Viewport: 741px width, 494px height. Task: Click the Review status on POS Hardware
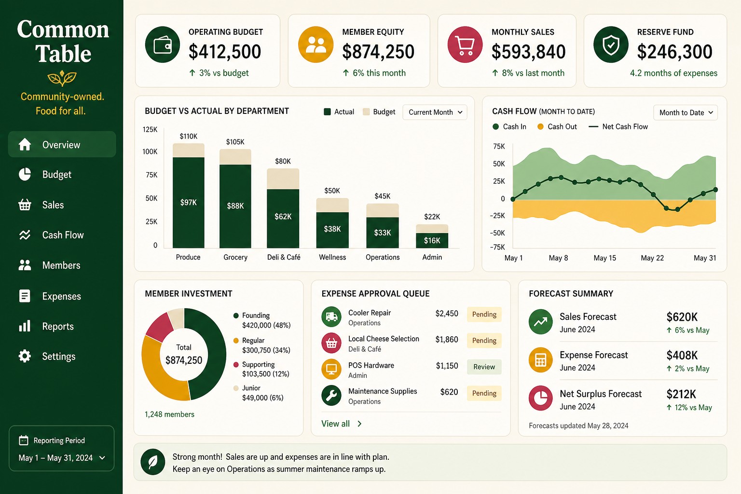(x=484, y=367)
